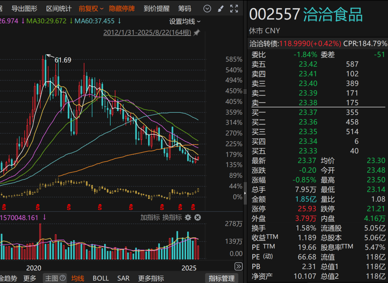
Task: Click the PE TTM value 19.66
Action: 307,247
